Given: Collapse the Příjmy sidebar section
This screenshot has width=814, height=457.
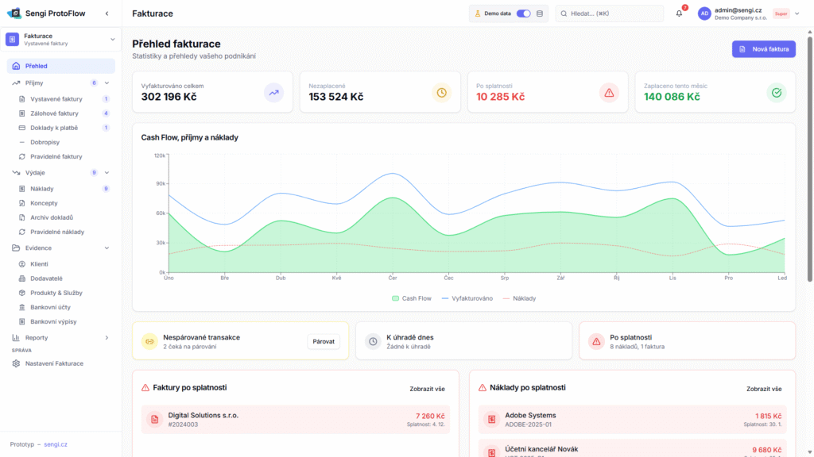Looking at the screenshot, I should point(107,83).
